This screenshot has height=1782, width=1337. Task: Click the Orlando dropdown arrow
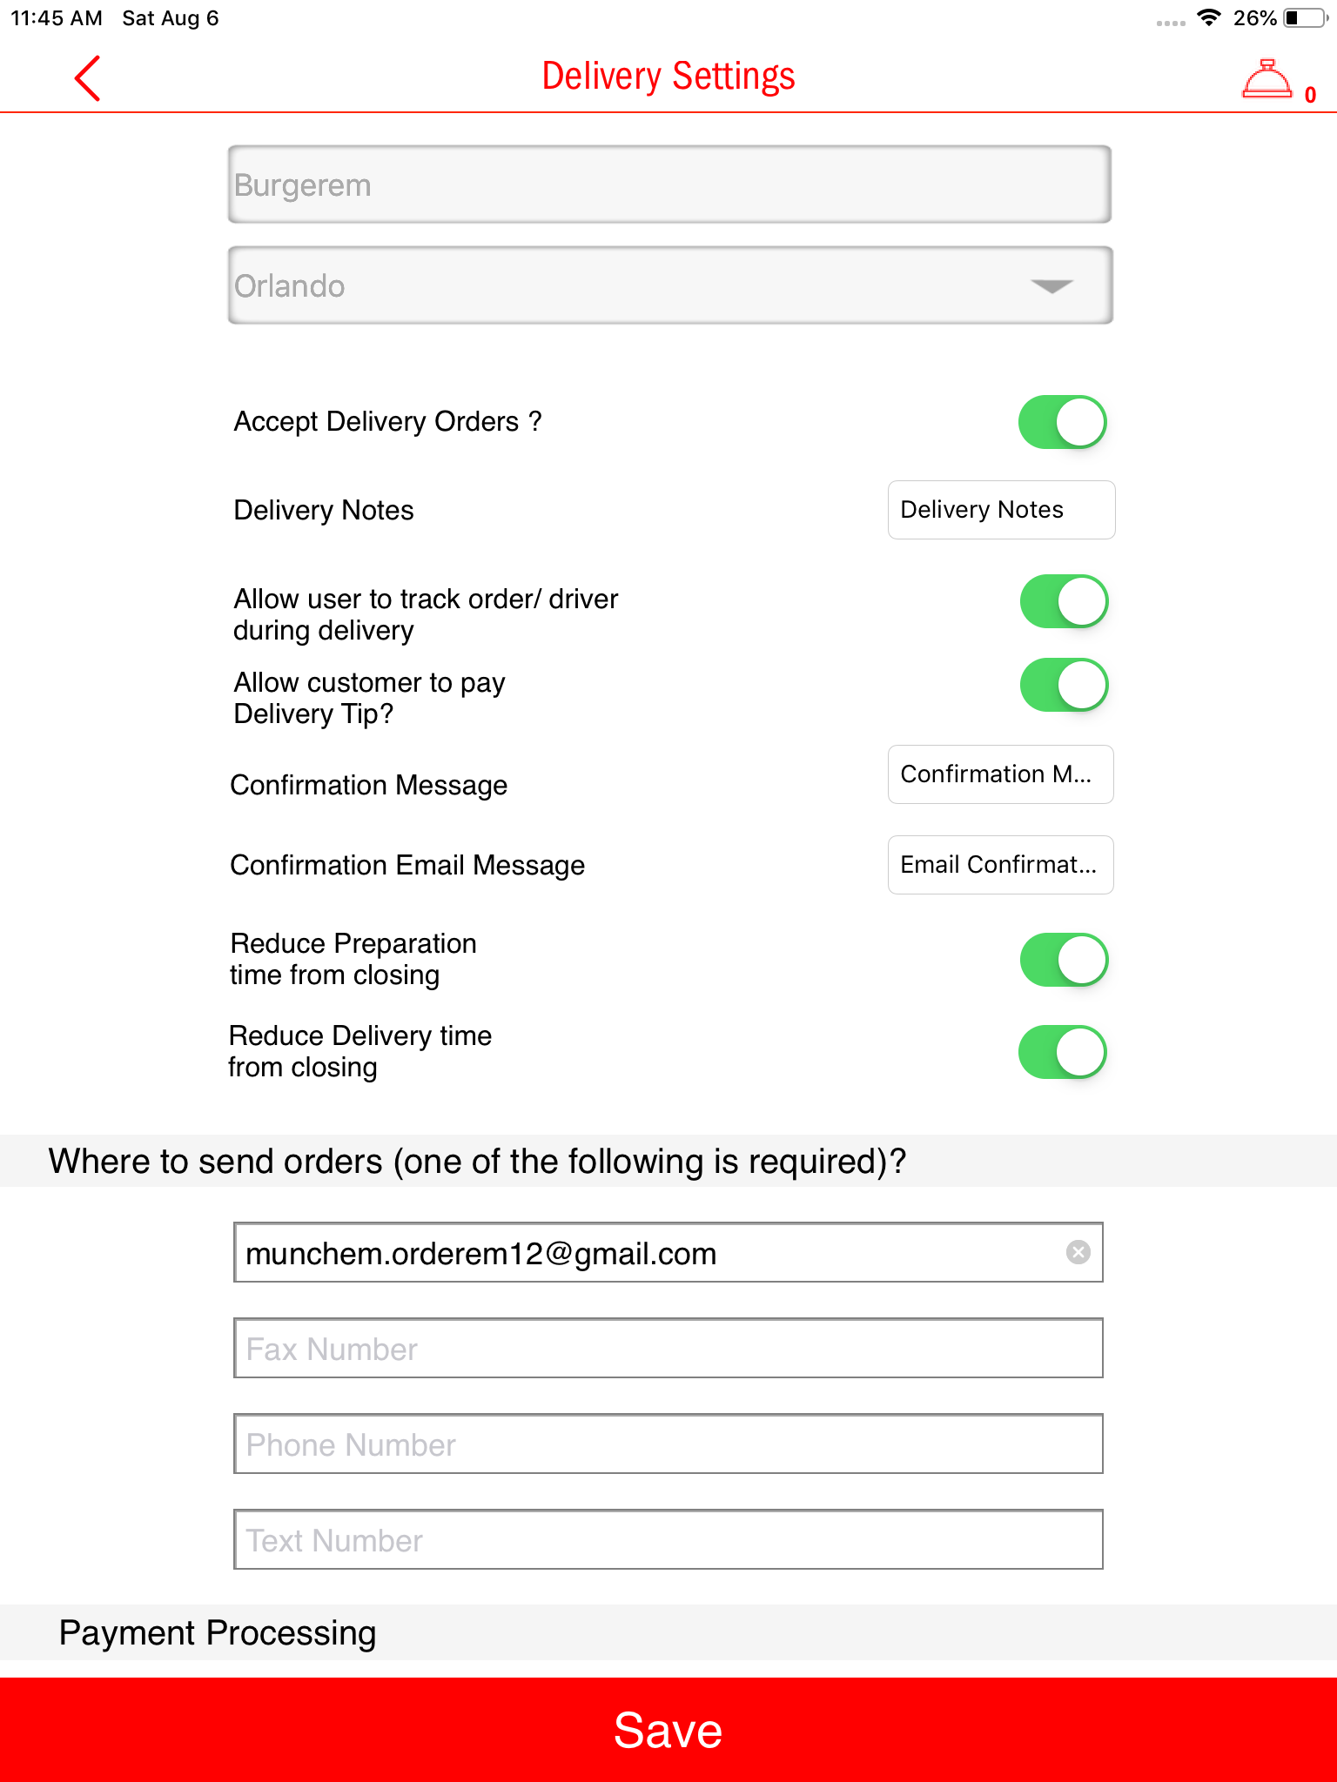click(x=1051, y=286)
